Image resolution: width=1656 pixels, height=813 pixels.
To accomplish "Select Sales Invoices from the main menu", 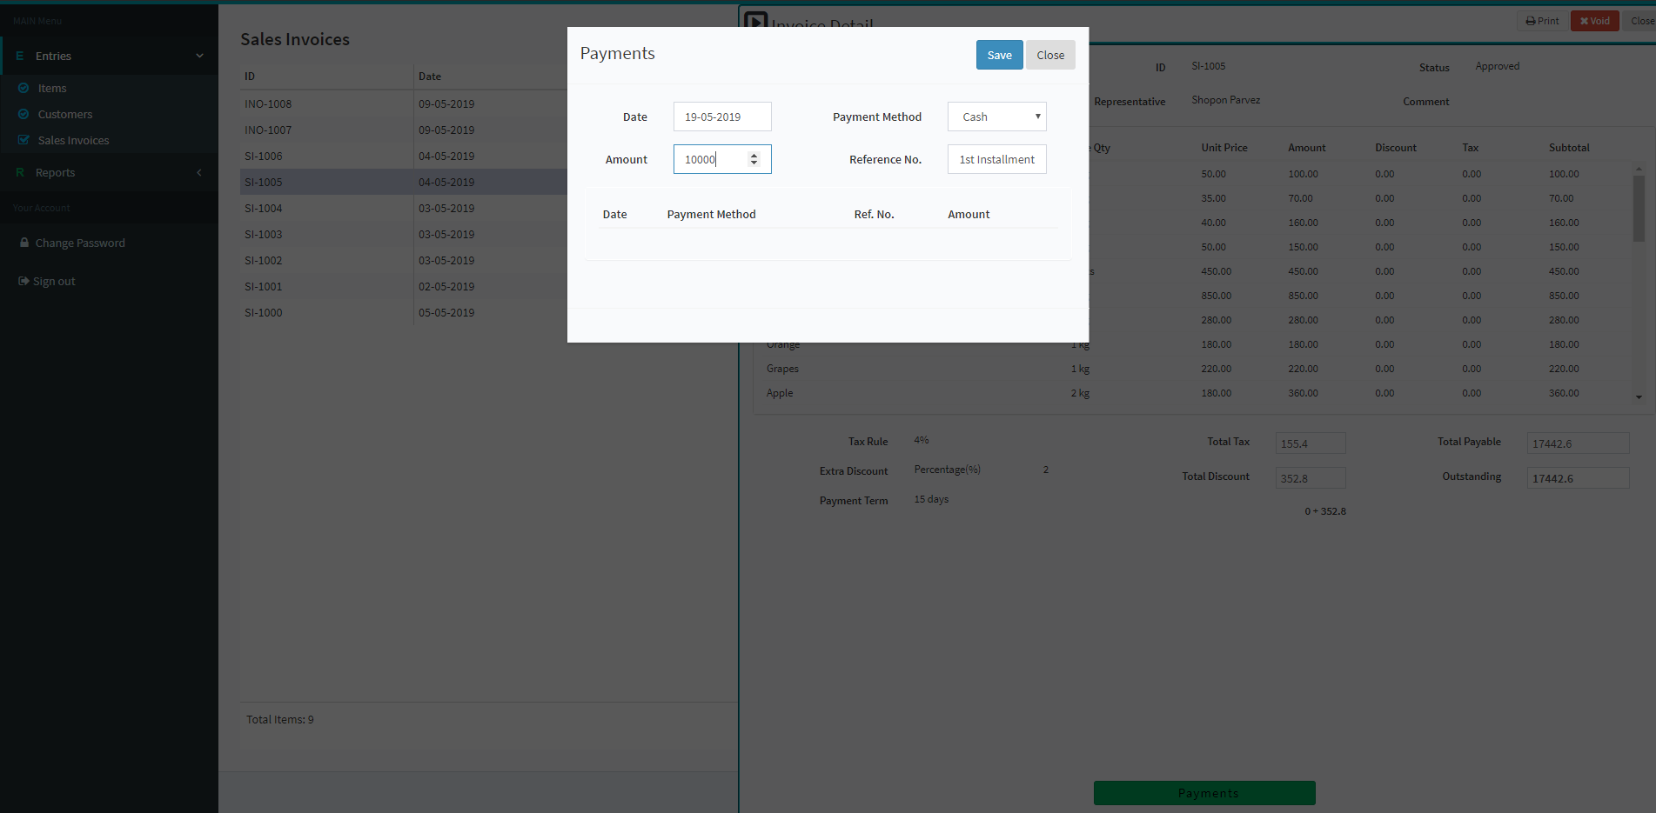I will click(72, 139).
